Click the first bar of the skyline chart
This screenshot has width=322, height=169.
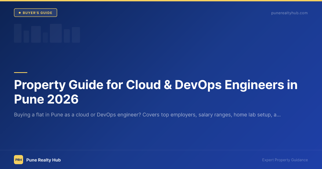pyautogui.click(x=18, y=33)
